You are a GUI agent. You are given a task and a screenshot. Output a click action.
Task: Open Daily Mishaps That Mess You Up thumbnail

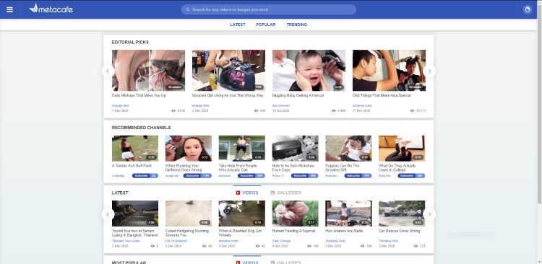[x=148, y=71]
